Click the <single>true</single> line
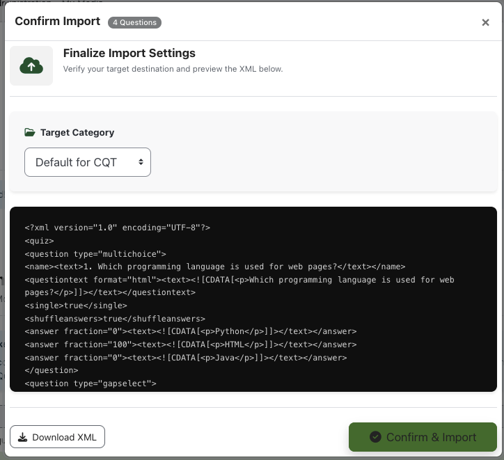This screenshot has width=504, height=460. click(76, 306)
